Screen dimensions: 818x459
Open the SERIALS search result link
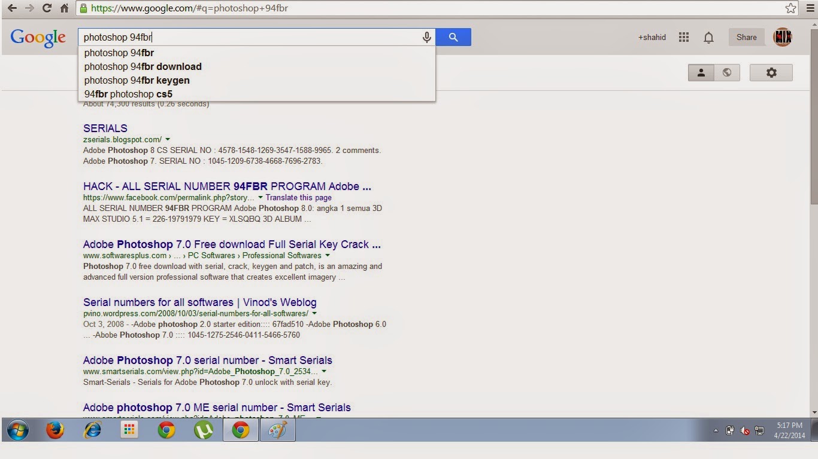[x=105, y=128]
